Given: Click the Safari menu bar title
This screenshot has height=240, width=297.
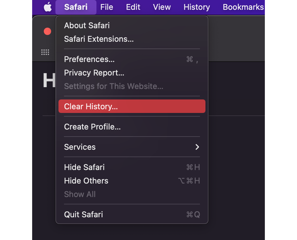Looking at the screenshot, I should pyautogui.click(x=75, y=7).
